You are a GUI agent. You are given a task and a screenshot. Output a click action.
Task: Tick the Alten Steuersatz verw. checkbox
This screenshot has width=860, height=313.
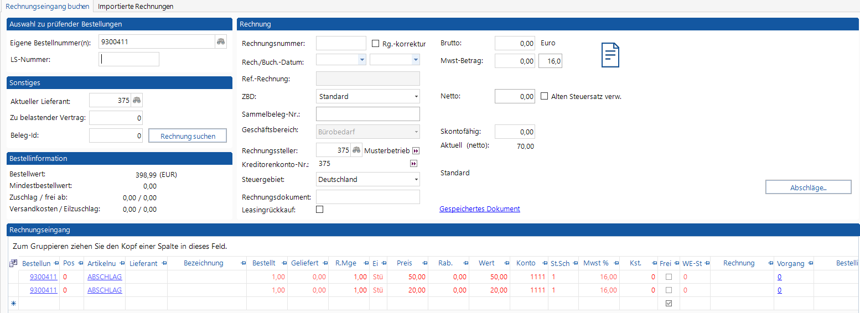coord(545,96)
